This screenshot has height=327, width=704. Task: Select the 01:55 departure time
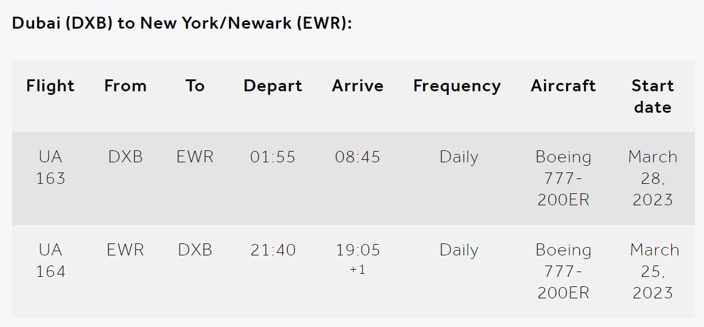[x=273, y=158]
